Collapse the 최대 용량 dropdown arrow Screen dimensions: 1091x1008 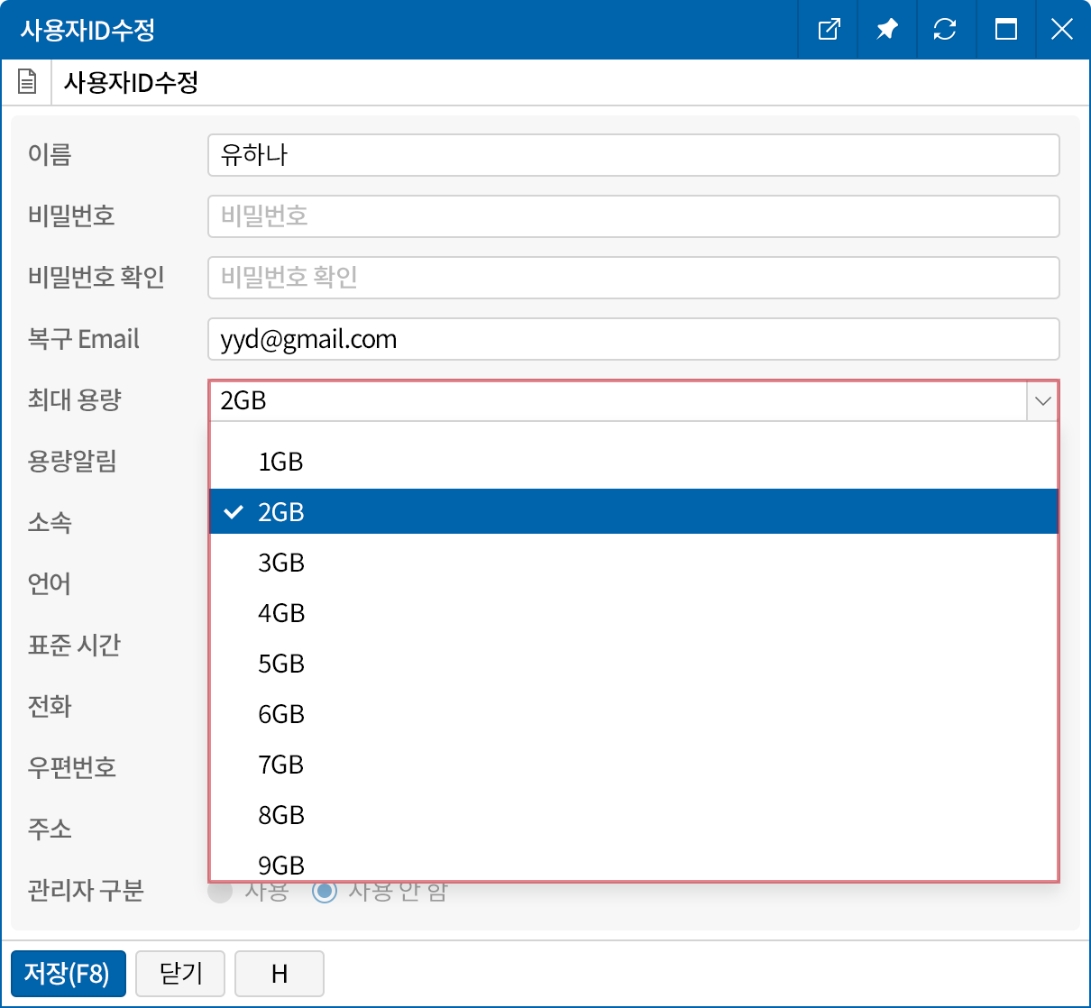(1042, 401)
